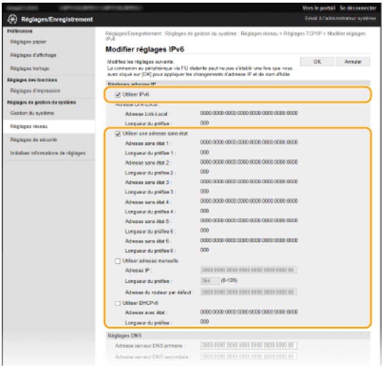The height and width of the screenshot is (367, 384).
Task: Open the Vers le portail link
Action: 318,8
